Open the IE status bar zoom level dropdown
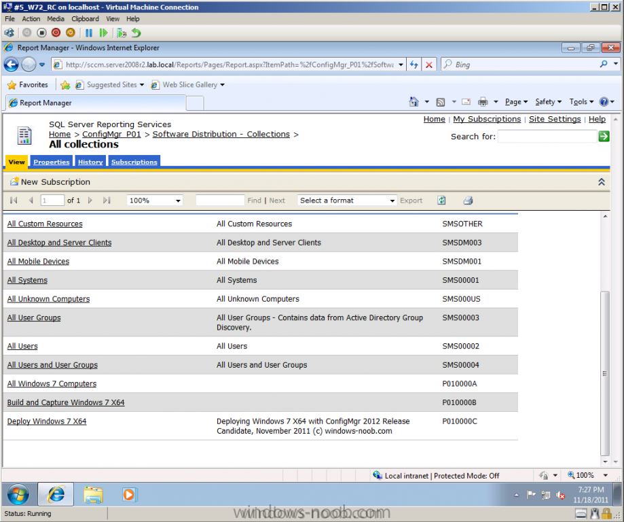 [x=605, y=475]
